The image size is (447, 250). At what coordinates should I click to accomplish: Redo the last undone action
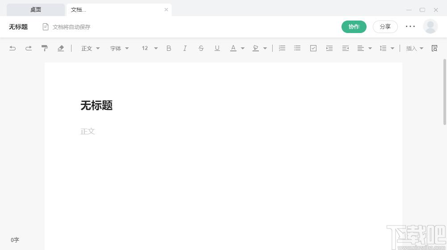[x=29, y=48]
